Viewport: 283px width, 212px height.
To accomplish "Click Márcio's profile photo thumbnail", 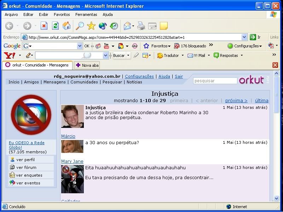I will pyautogui.click(x=73, y=116).
